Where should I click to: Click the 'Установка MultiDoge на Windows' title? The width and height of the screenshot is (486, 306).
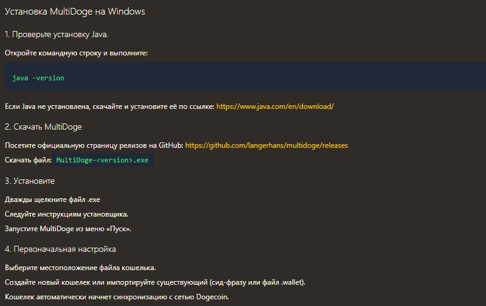75,12
